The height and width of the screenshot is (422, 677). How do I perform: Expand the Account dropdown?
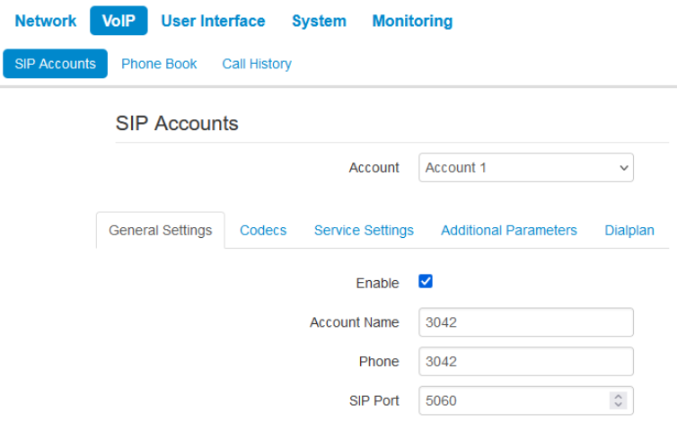tap(525, 168)
